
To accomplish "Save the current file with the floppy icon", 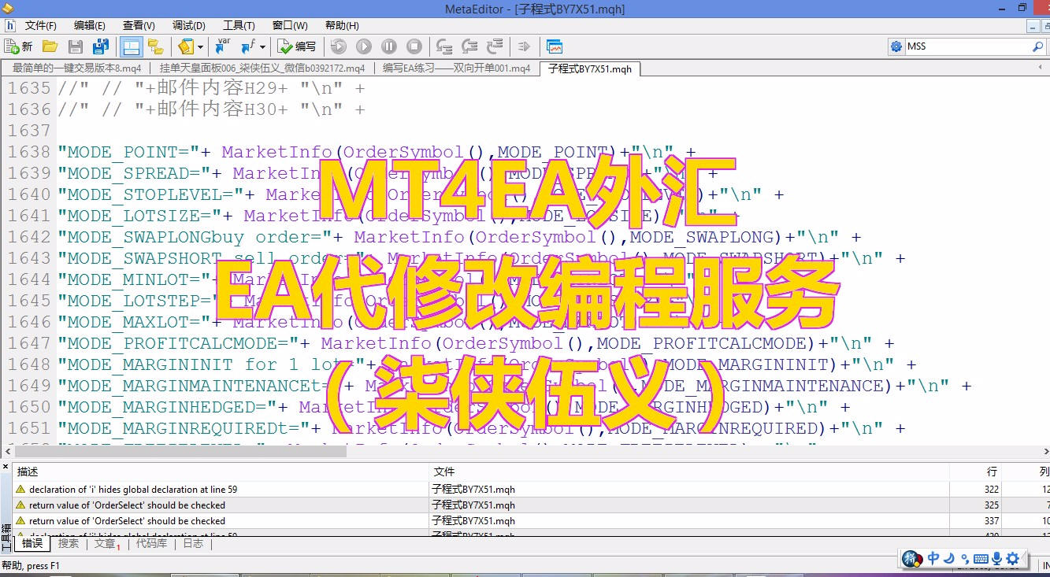I will point(76,46).
